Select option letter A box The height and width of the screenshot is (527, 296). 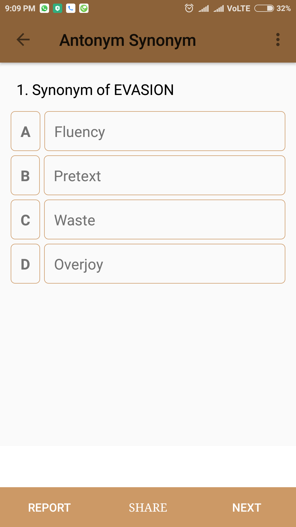(x=25, y=131)
